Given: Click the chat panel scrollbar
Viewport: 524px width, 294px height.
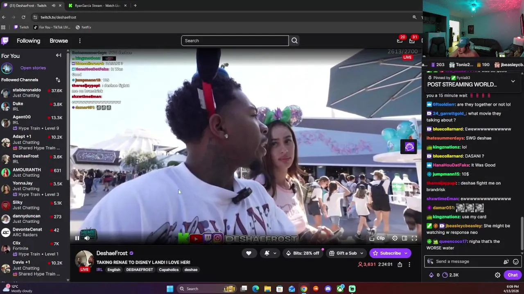Looking at the screenshot, I should [522, 233].
